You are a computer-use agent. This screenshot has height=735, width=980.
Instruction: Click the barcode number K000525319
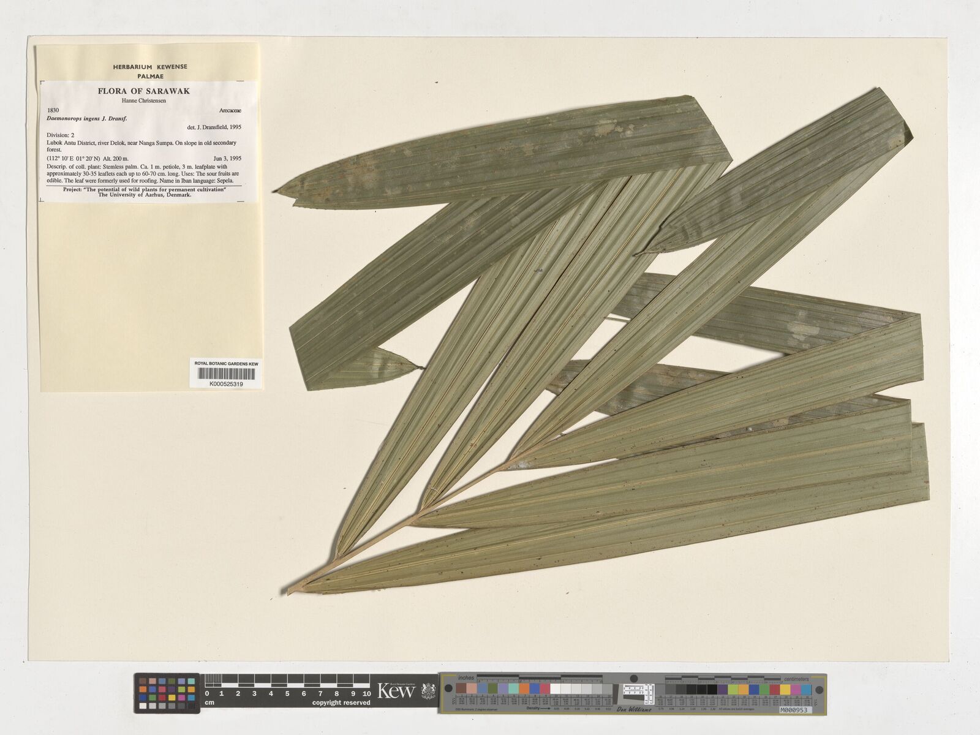226,384
